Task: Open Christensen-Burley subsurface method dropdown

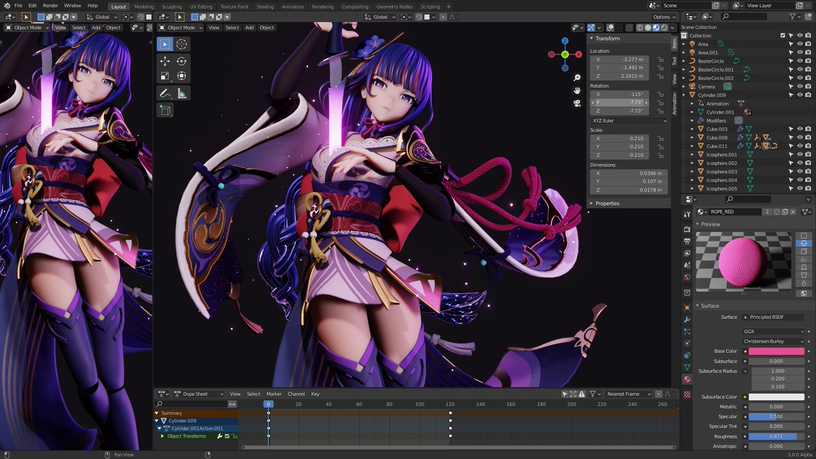Action: 774,341
